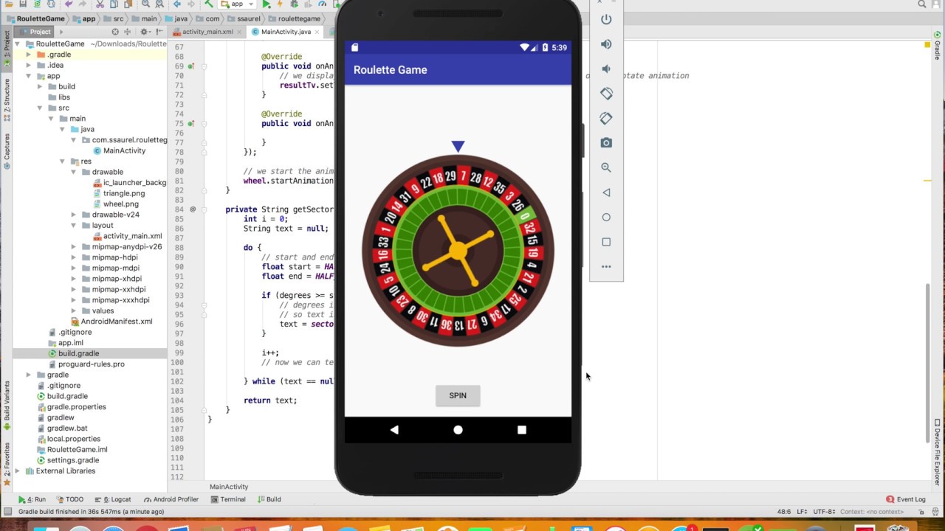Expand the .gradle folder

point(29,55)
